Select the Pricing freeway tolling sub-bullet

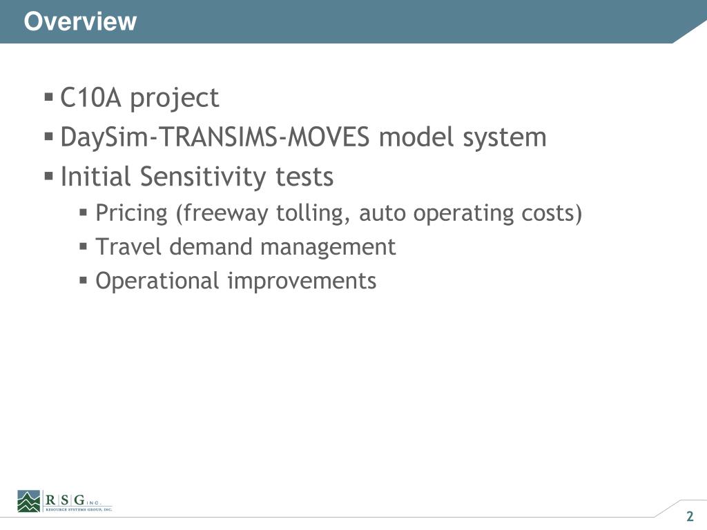(338, 213)
